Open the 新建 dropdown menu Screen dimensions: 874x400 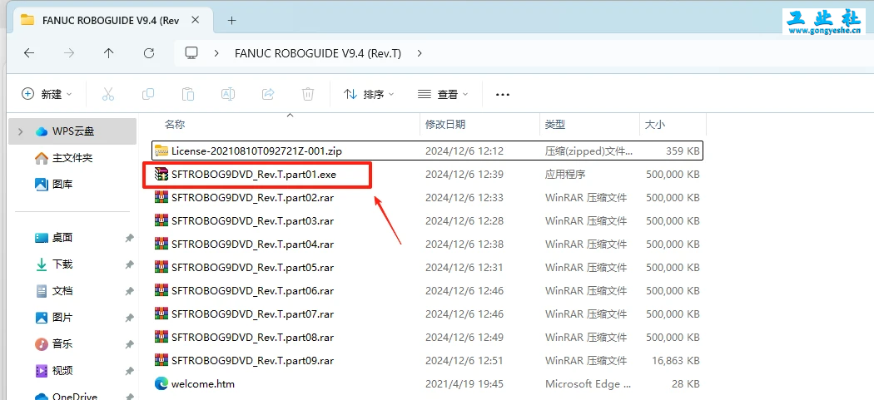click(x=47, y=94)
